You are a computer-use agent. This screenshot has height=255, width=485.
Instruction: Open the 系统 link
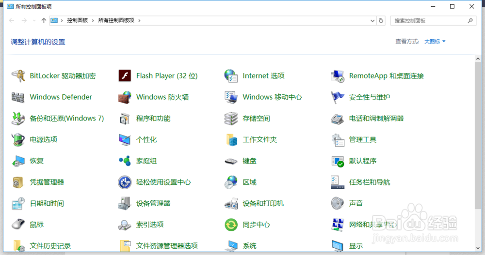(x=249, y=246)
